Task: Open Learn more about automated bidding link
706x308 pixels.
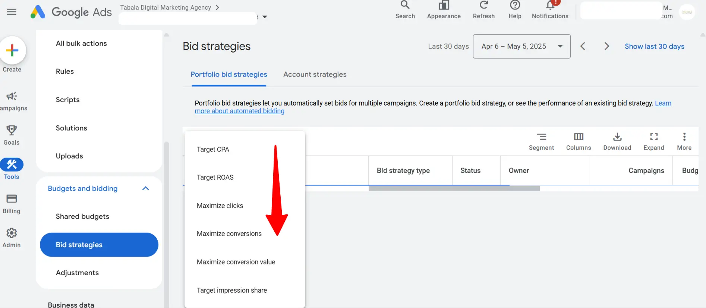Action: coord(239,111)
